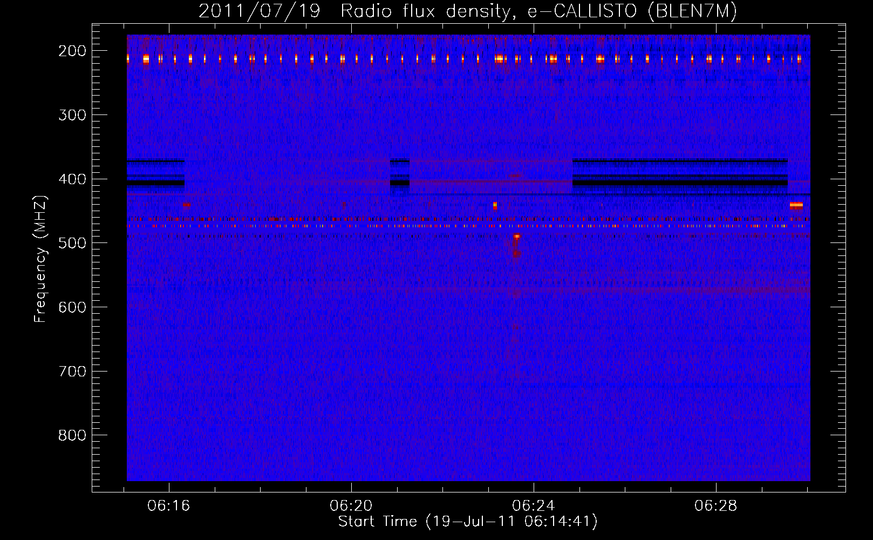Click the 'Frequency (MHZ)' axis label
The image size is (873, 540).
(40, 259)
